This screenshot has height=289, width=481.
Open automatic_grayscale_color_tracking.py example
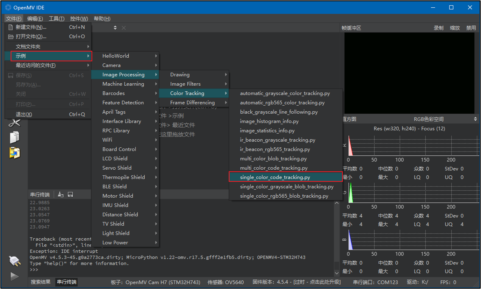[x=286, y=93]
